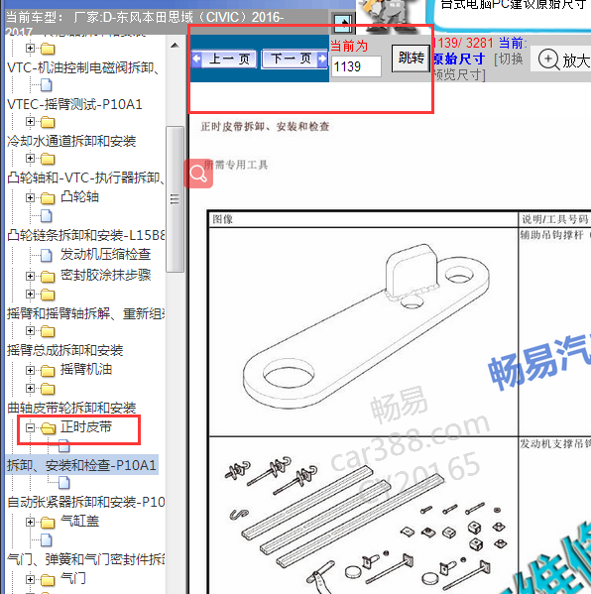Open document icon above 拆卸、安装和检查-P10A1

(x=64, y=446)
